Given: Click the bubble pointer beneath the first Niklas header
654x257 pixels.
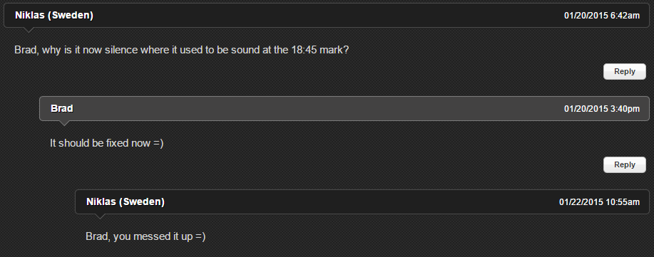Looking at the screenshot, I should (29, 30).
